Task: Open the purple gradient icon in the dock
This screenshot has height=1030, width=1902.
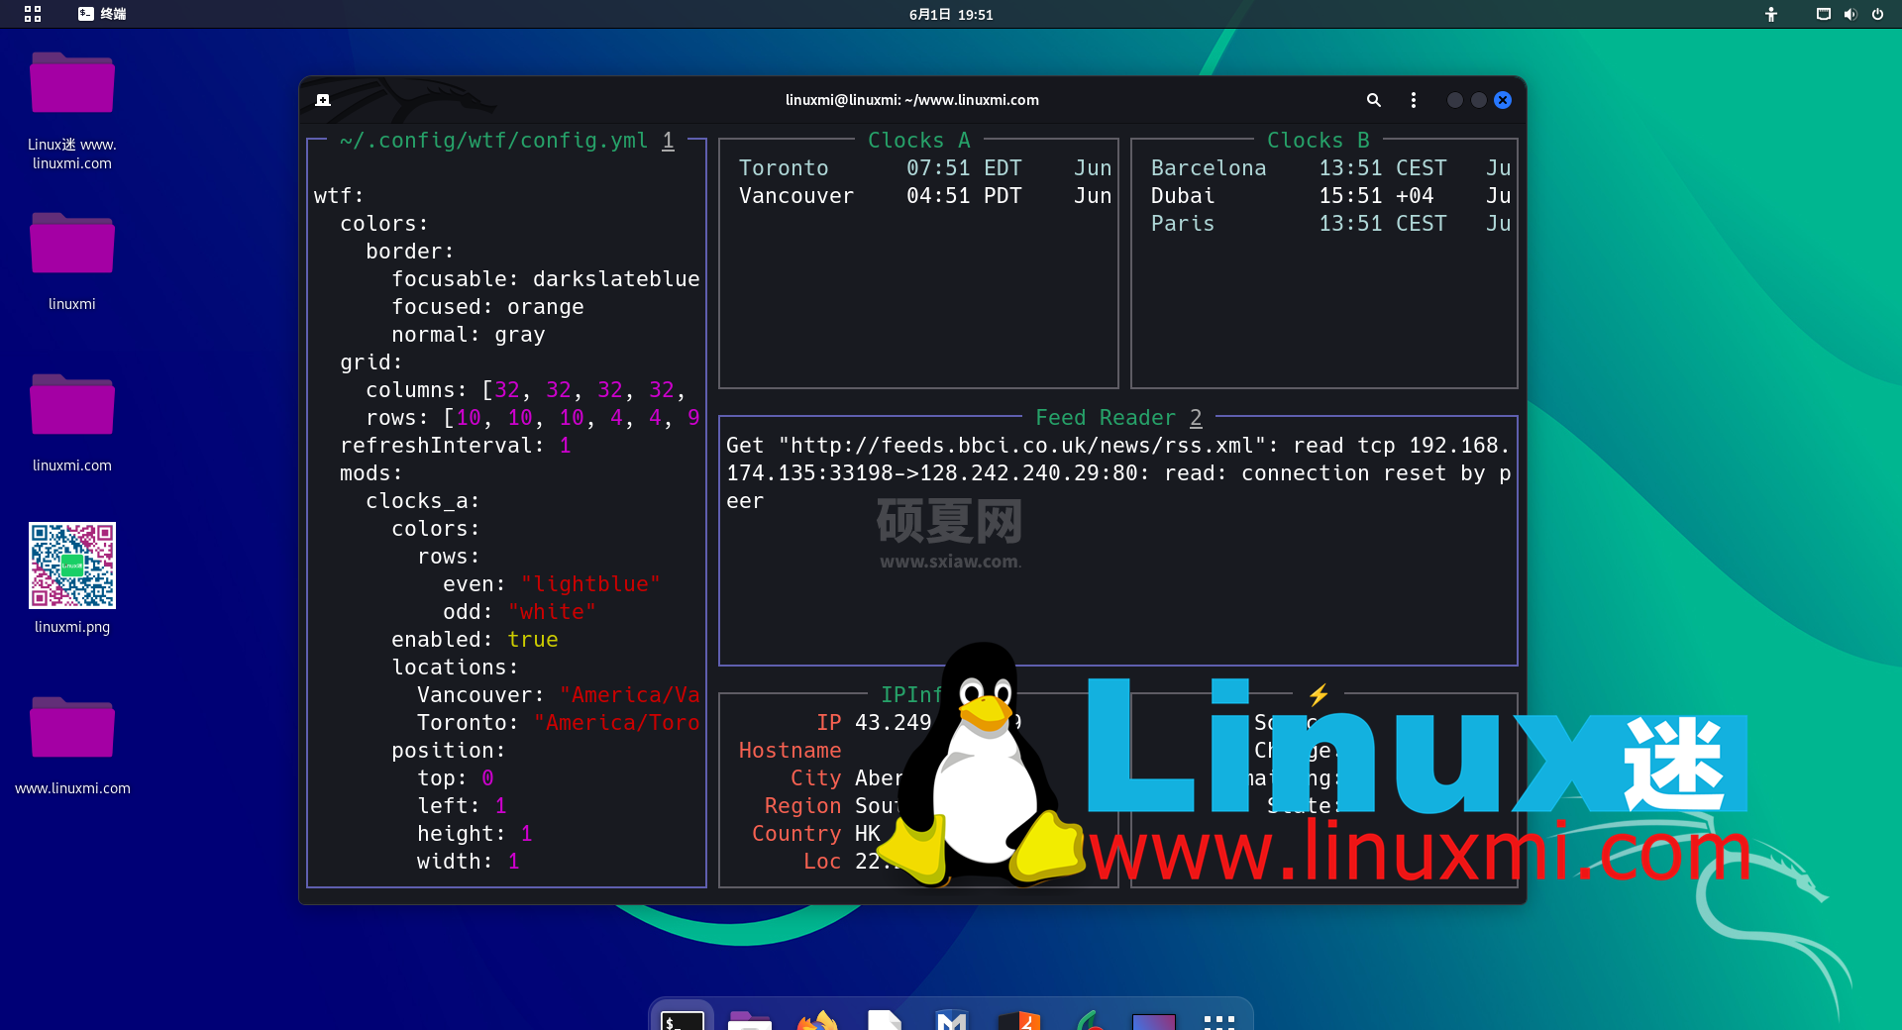Action: click(x=1154, y=1021)
